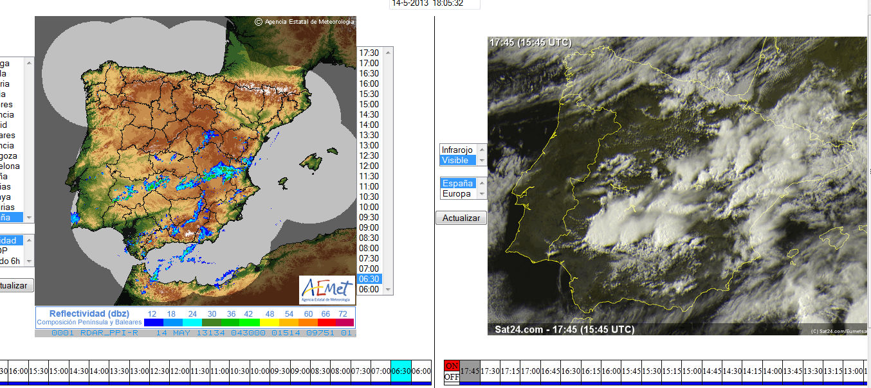Click the 17:45 cell on the satellite timeline

470,371
